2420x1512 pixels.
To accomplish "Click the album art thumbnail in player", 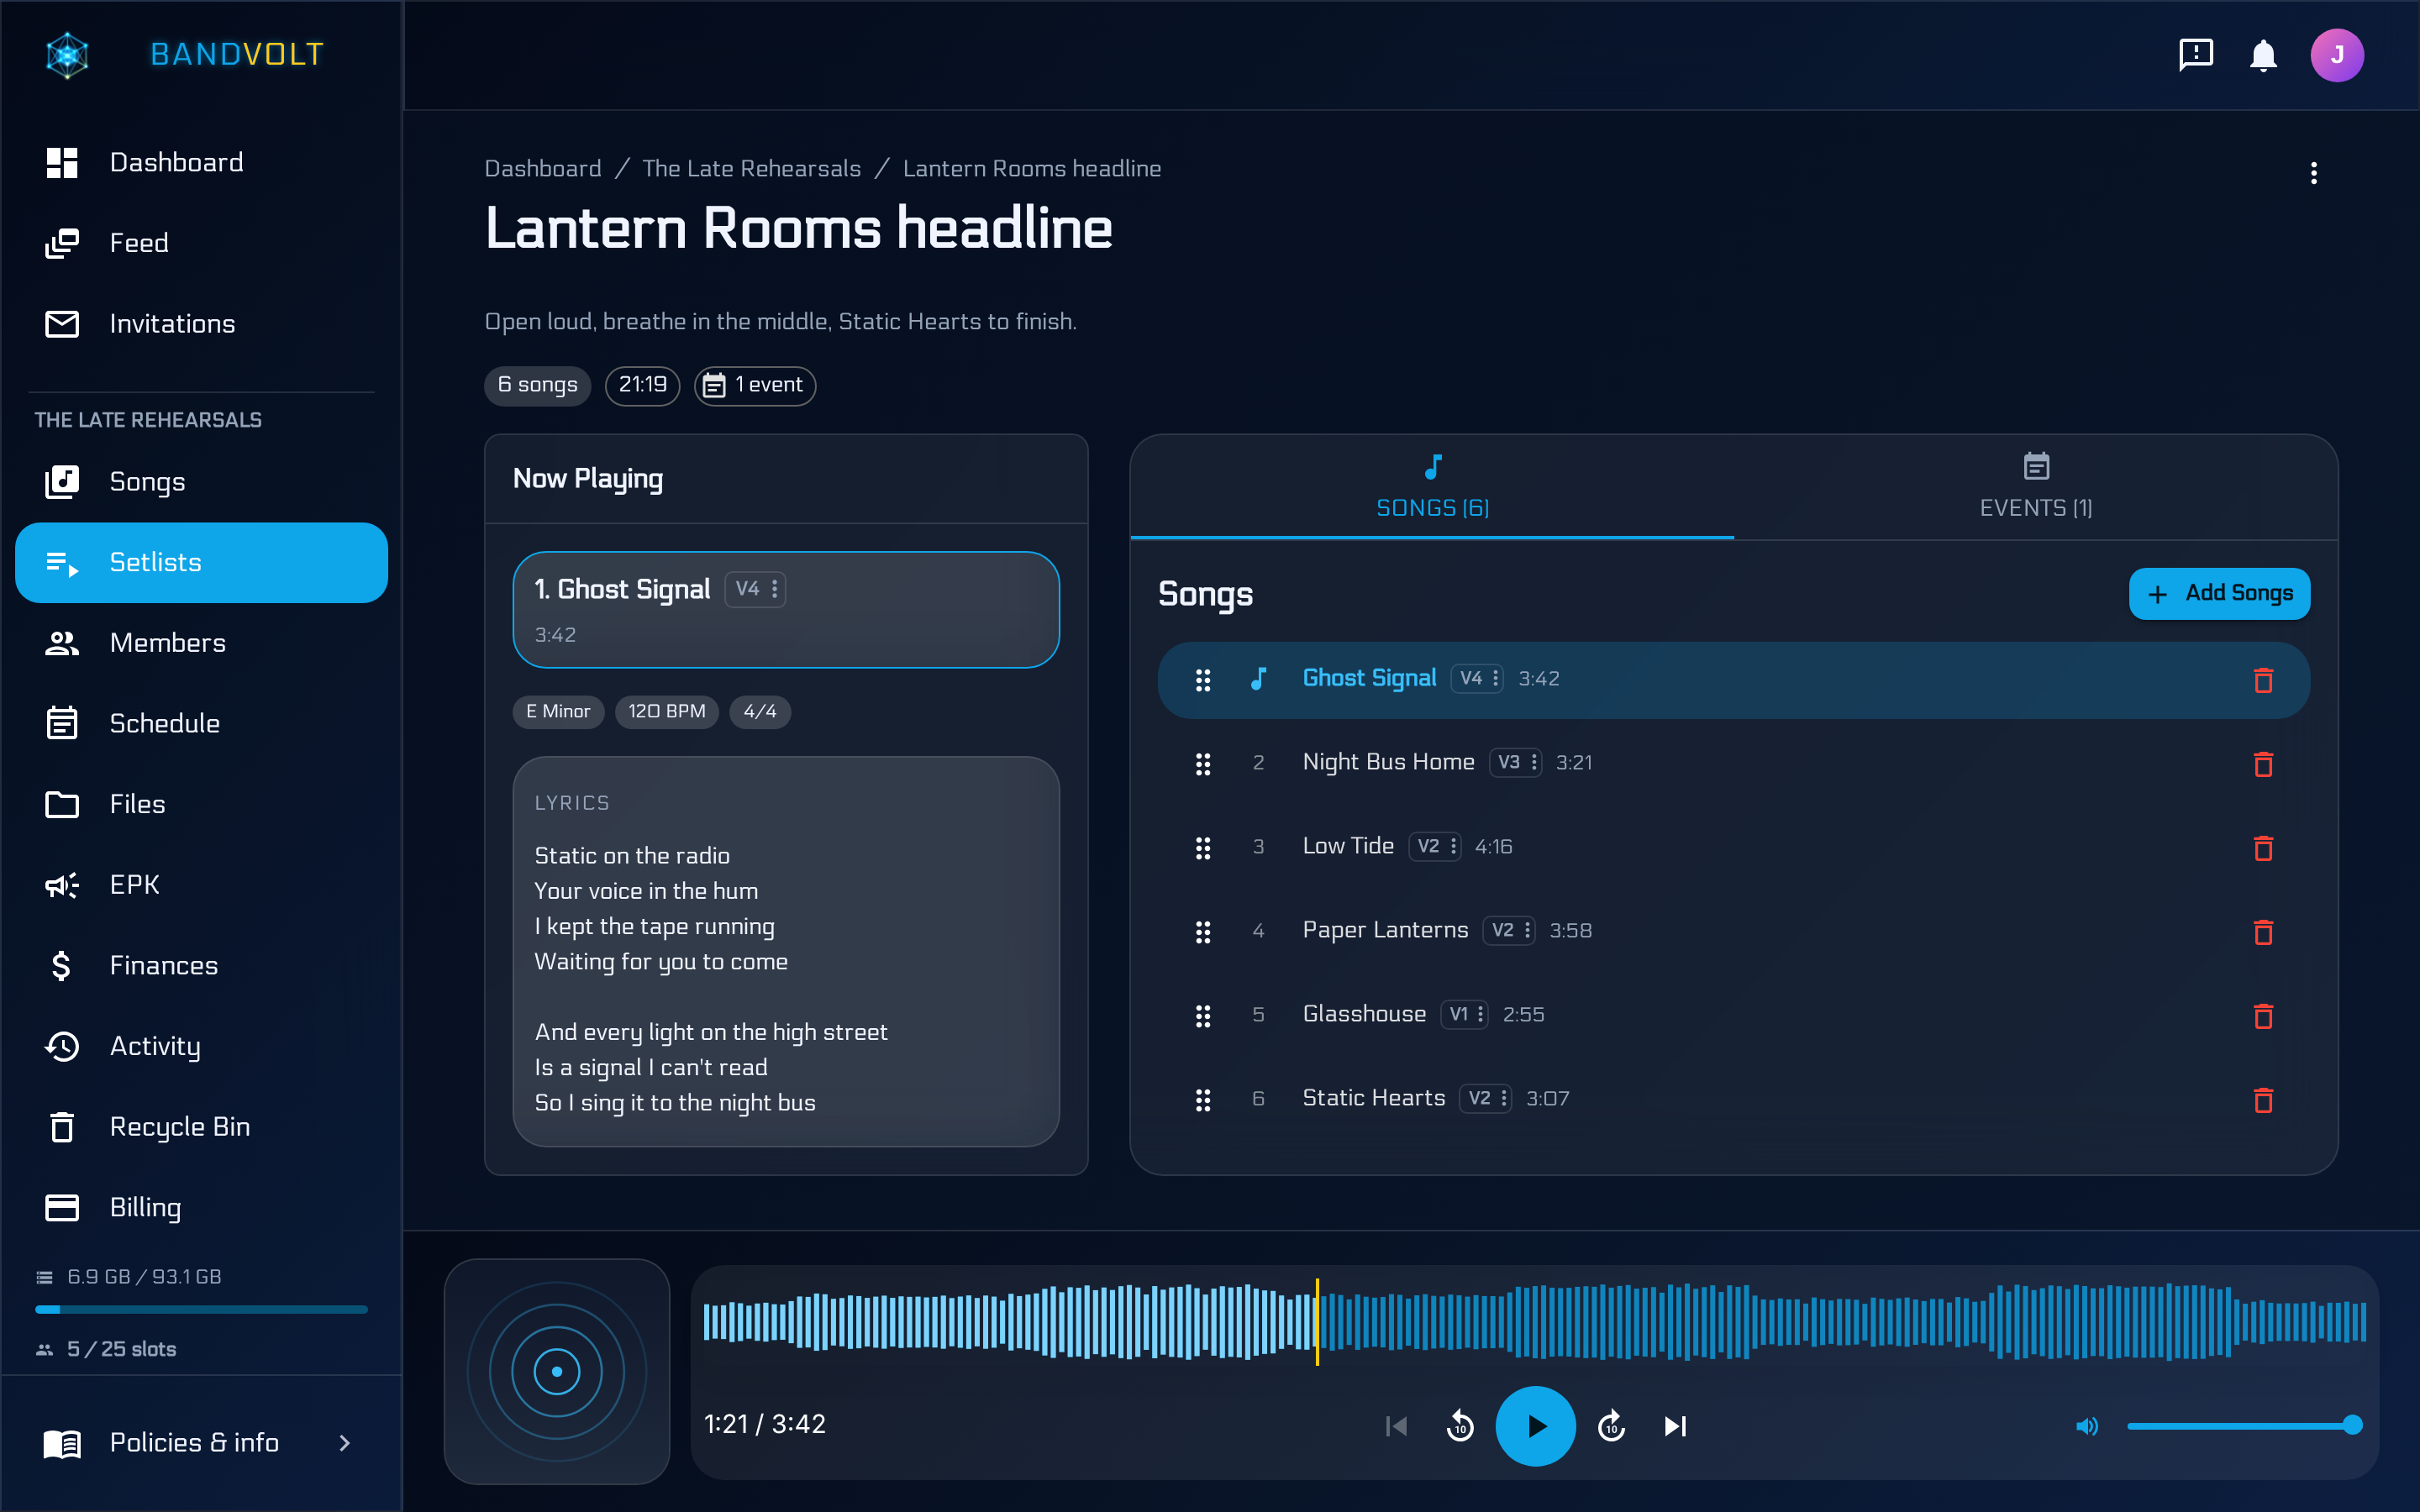I will [x=557, y=1371].
